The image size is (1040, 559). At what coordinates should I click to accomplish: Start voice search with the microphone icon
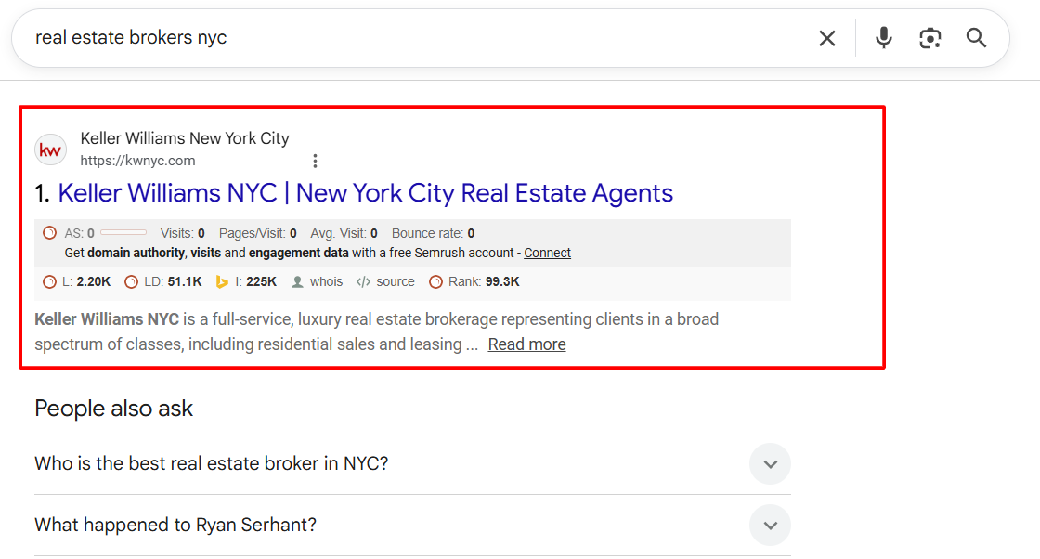click(883, 38)
